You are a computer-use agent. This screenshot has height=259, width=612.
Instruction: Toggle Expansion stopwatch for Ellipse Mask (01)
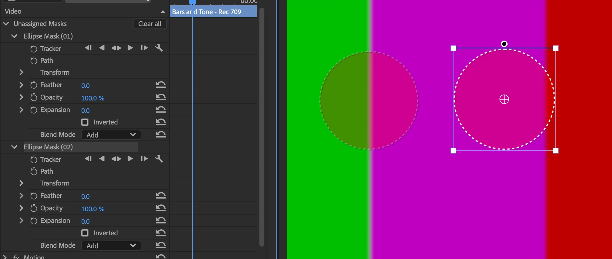(x=34, y=110)
